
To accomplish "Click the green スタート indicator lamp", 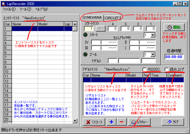I will (x=85, y=35).
